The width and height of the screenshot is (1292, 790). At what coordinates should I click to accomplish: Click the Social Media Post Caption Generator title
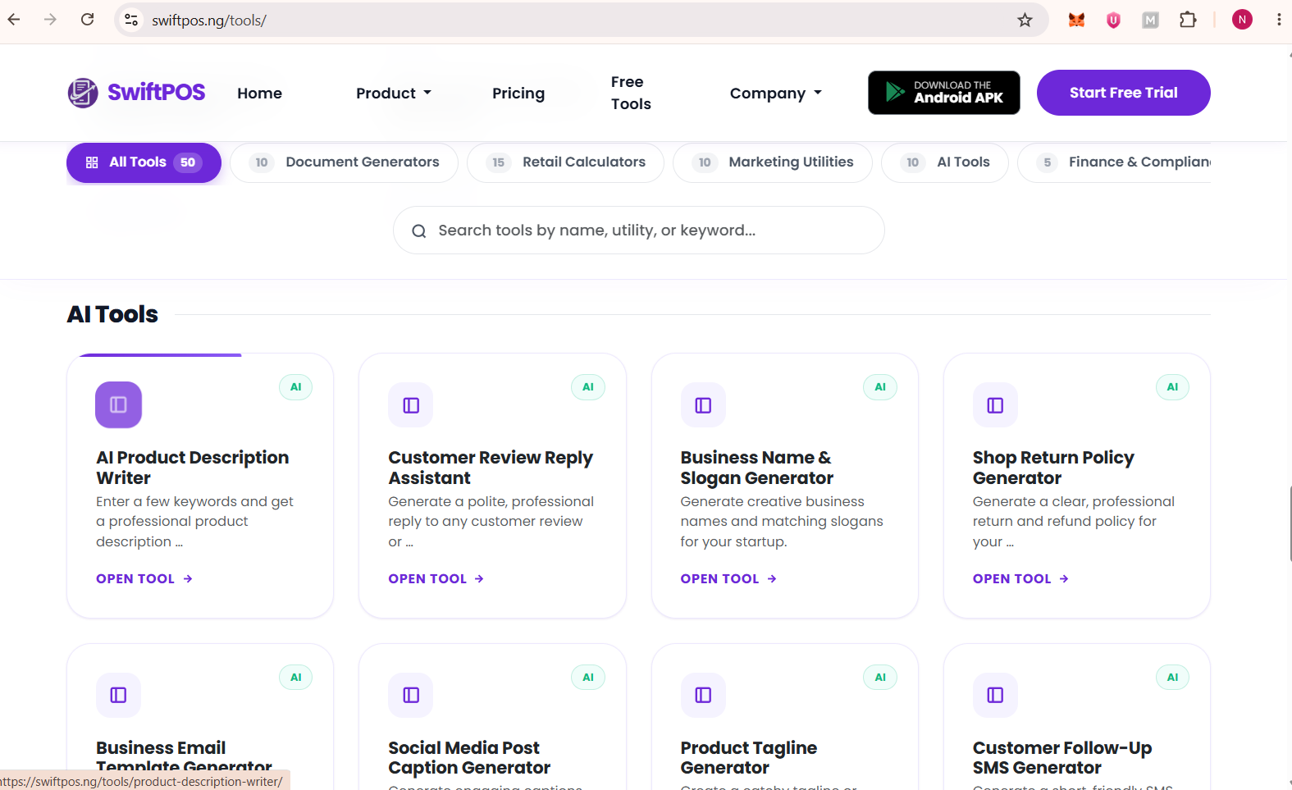point(469,758)
